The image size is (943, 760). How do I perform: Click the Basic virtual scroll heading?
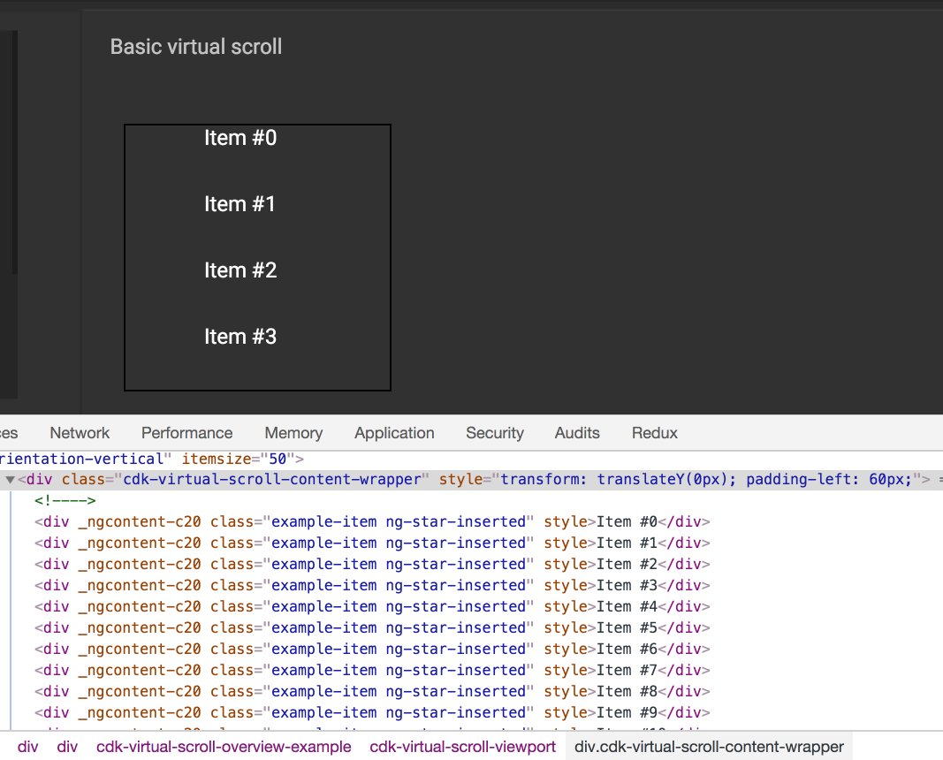click(x=195, y=46)
